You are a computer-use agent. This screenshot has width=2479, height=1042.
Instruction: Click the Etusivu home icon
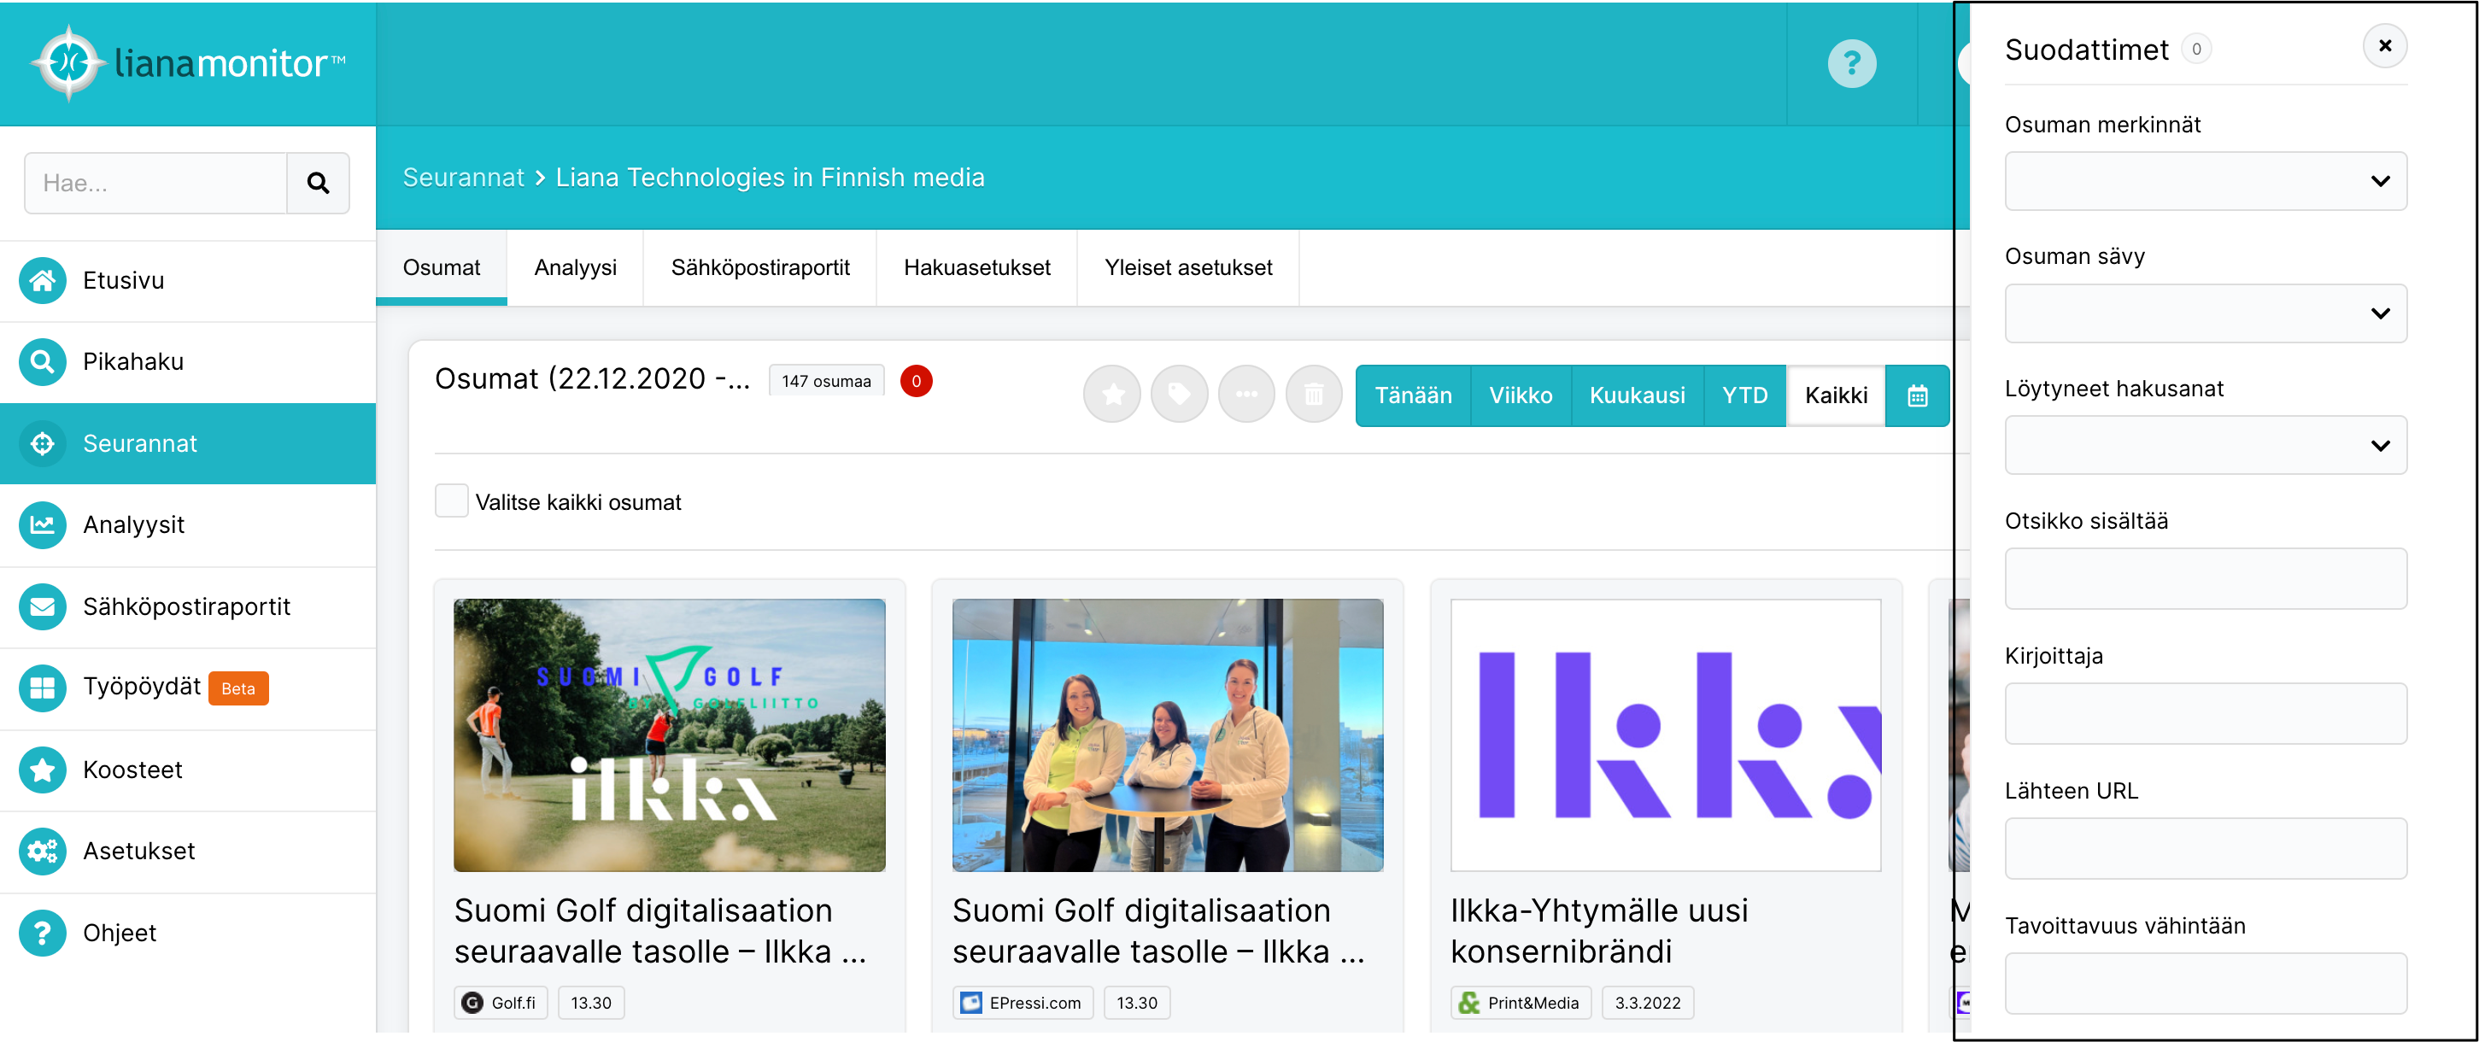[43, 281]
